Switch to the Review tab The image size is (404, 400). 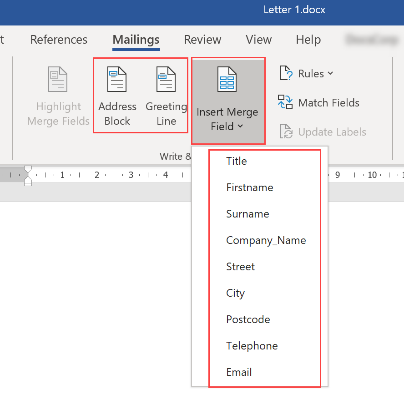click(x=202, y=40)
